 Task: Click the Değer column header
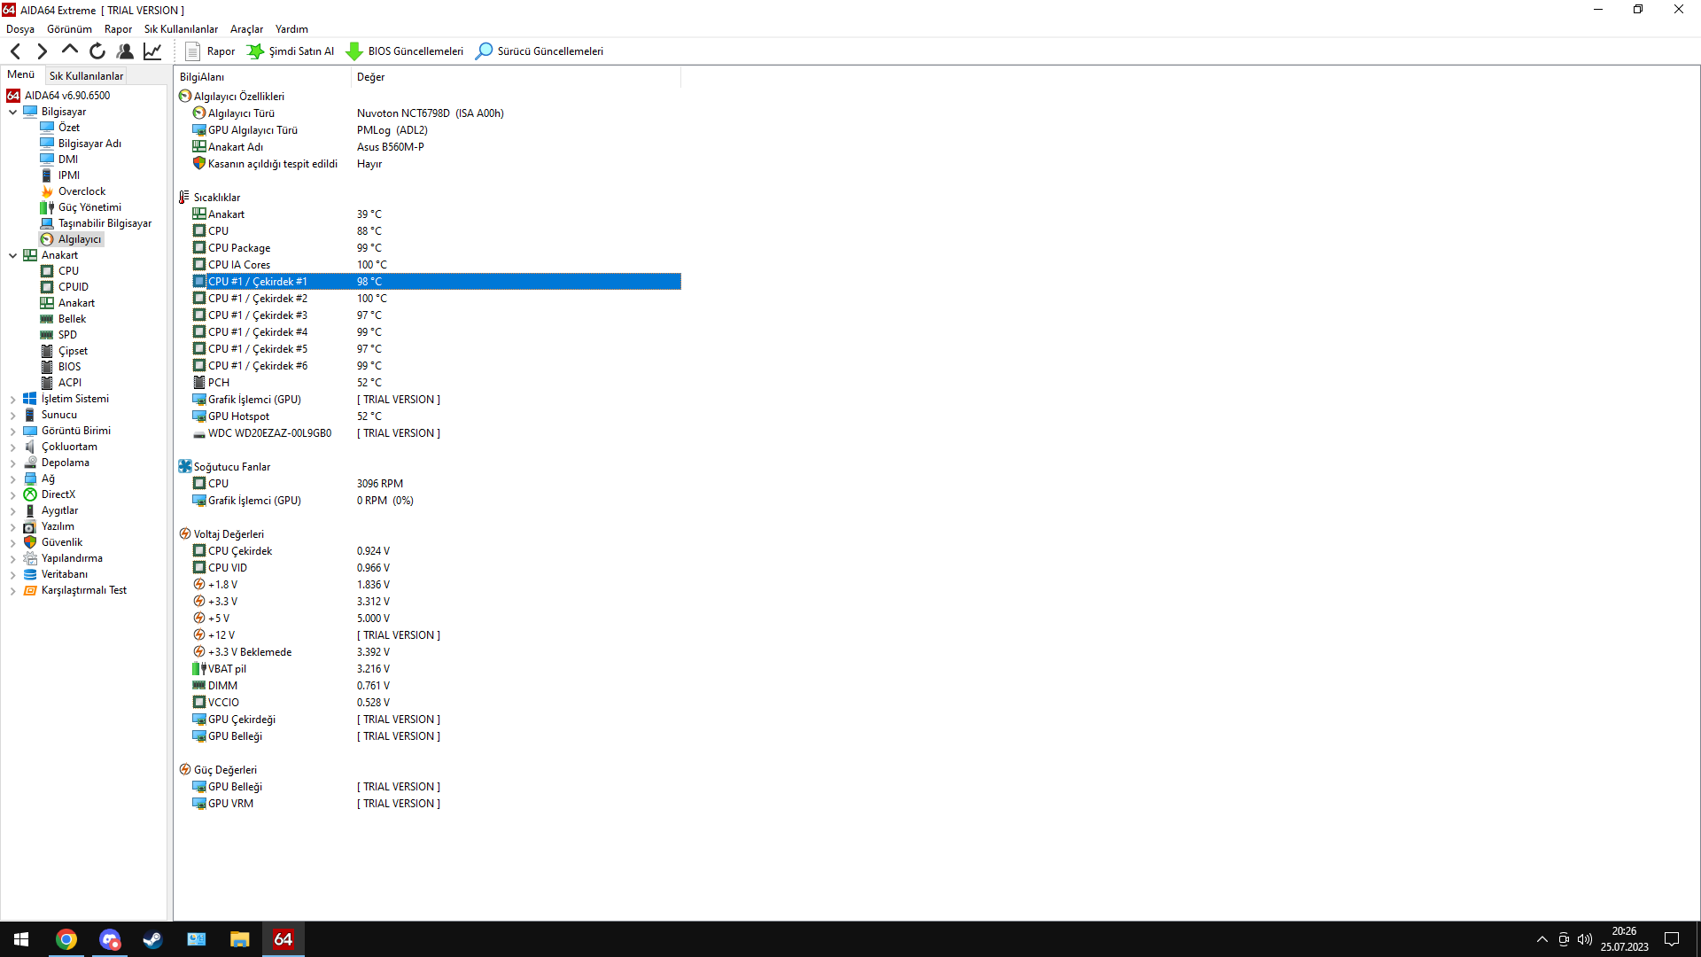point(371,77)
